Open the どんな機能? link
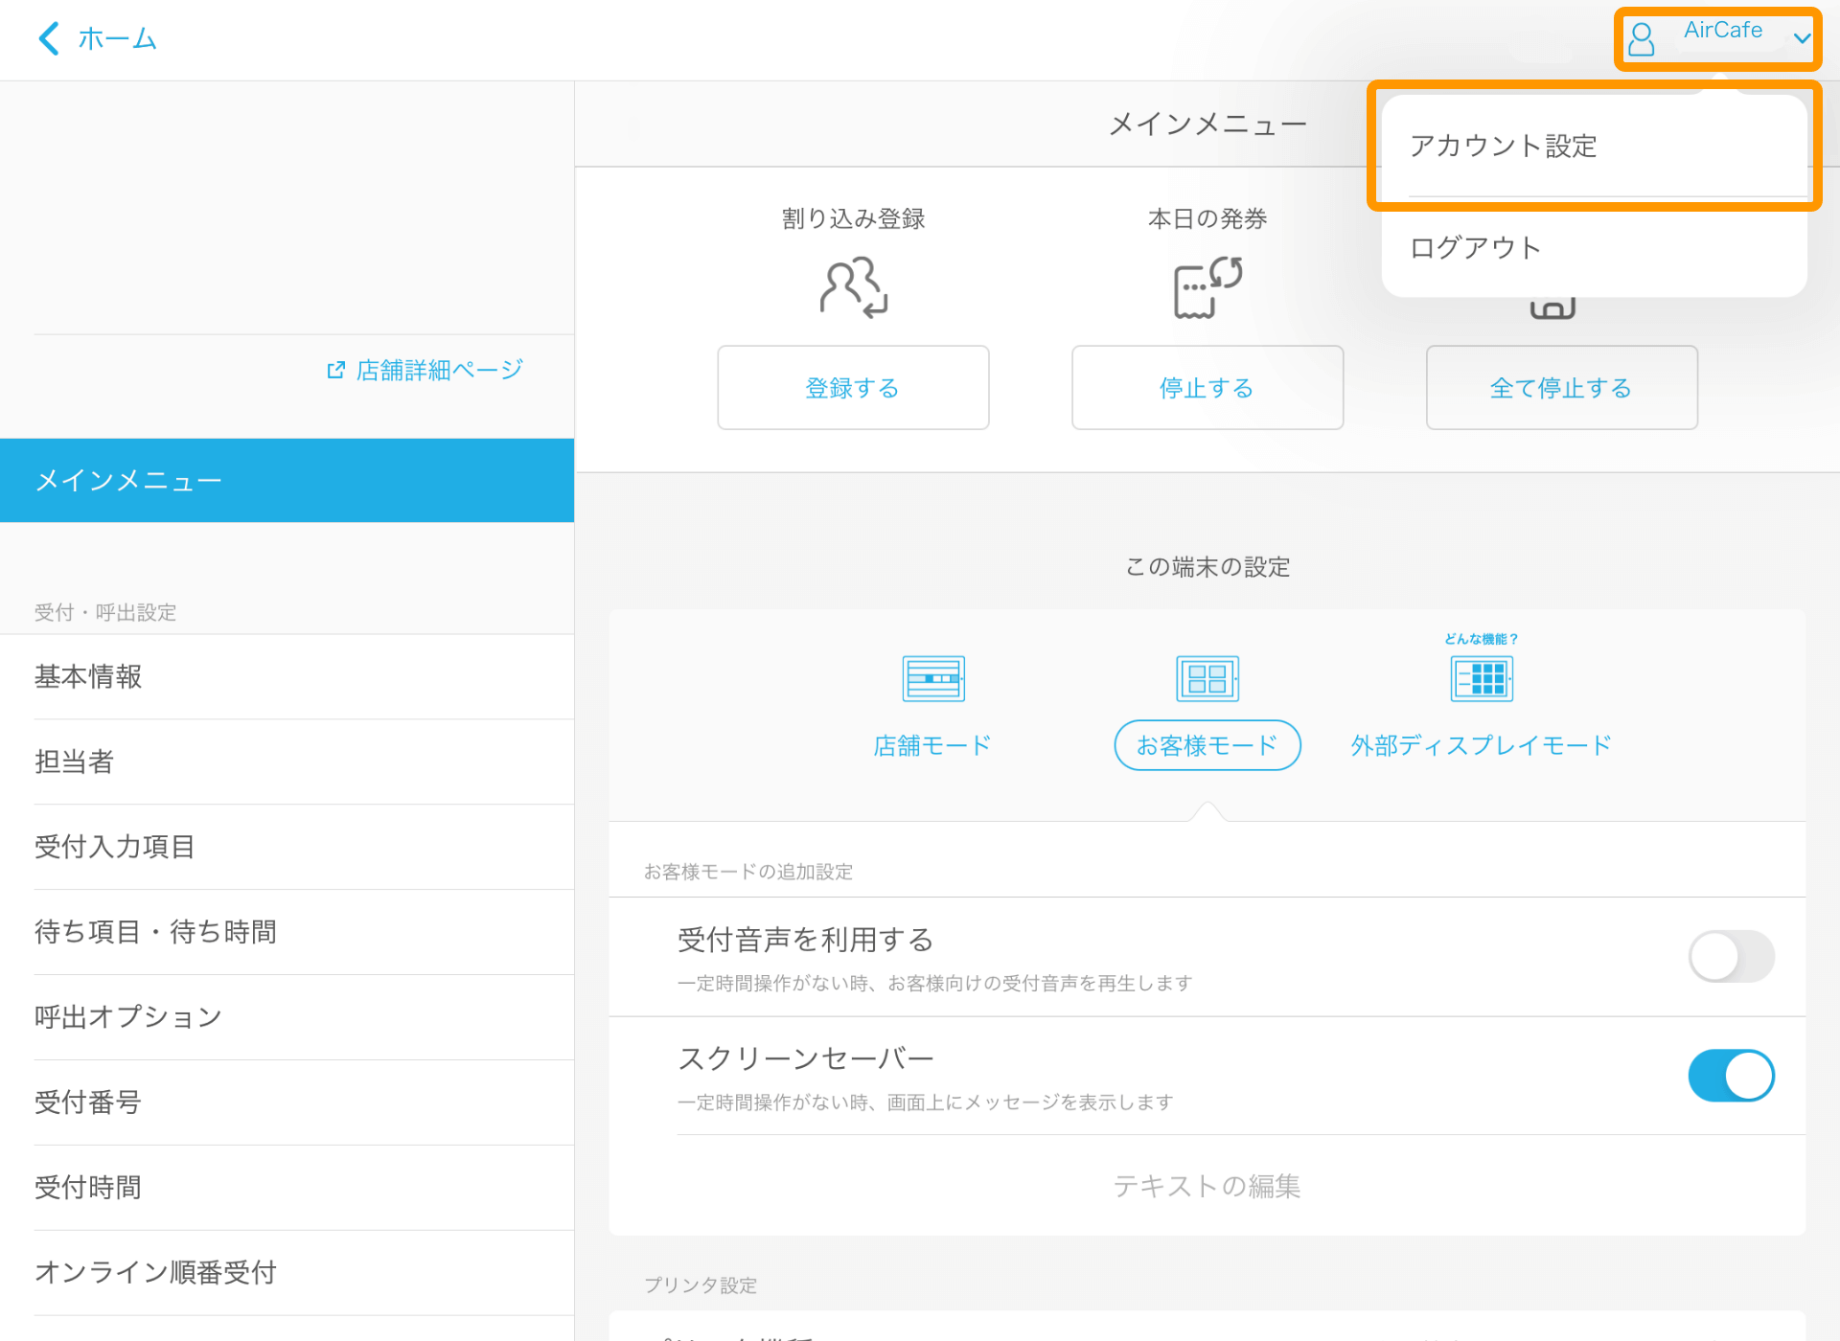This screenshot has width=1840, height=1341. (1481, 637)
